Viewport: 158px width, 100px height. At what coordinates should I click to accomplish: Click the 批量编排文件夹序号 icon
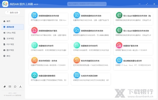(77, 45)
